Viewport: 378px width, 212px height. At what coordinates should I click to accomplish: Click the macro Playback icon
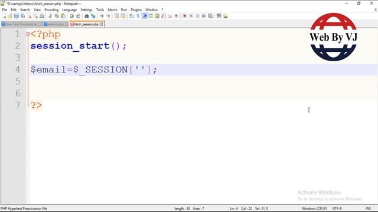[197, 16]
